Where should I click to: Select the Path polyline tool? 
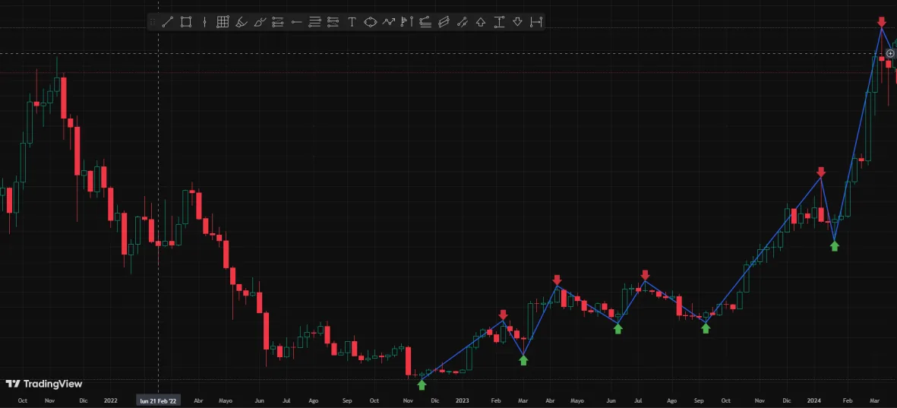[x=388, y=22]
